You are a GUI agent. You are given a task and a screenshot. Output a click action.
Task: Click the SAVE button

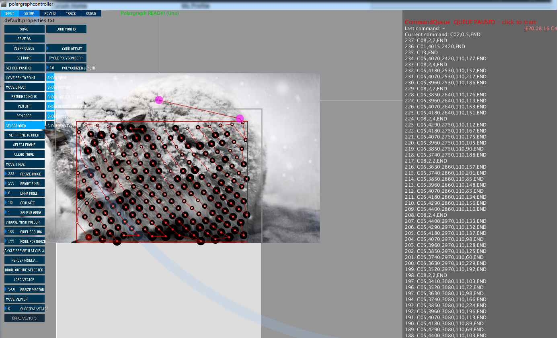(25, 29)
